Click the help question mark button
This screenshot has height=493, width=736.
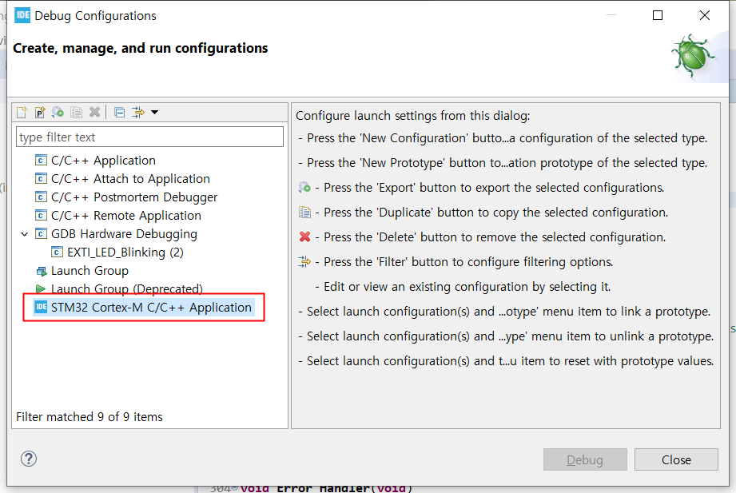(x=29, y=459)
